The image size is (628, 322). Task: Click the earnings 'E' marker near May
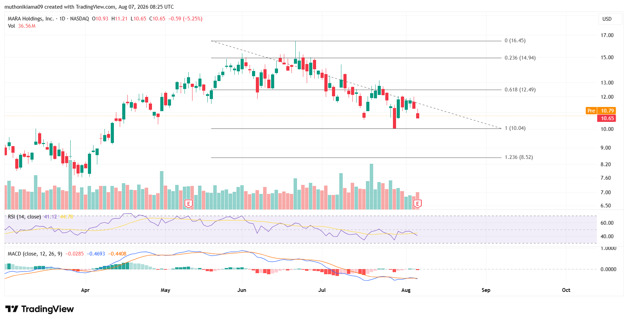[x=188, y=204]
